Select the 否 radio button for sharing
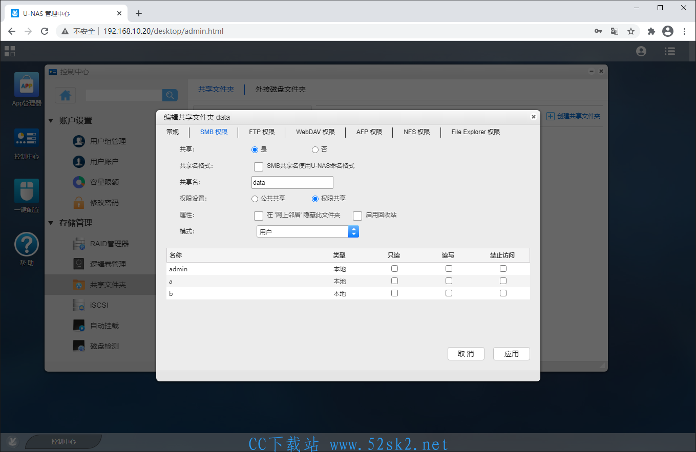Viewport: 696px width, 452px height. (x=315, y=149)
